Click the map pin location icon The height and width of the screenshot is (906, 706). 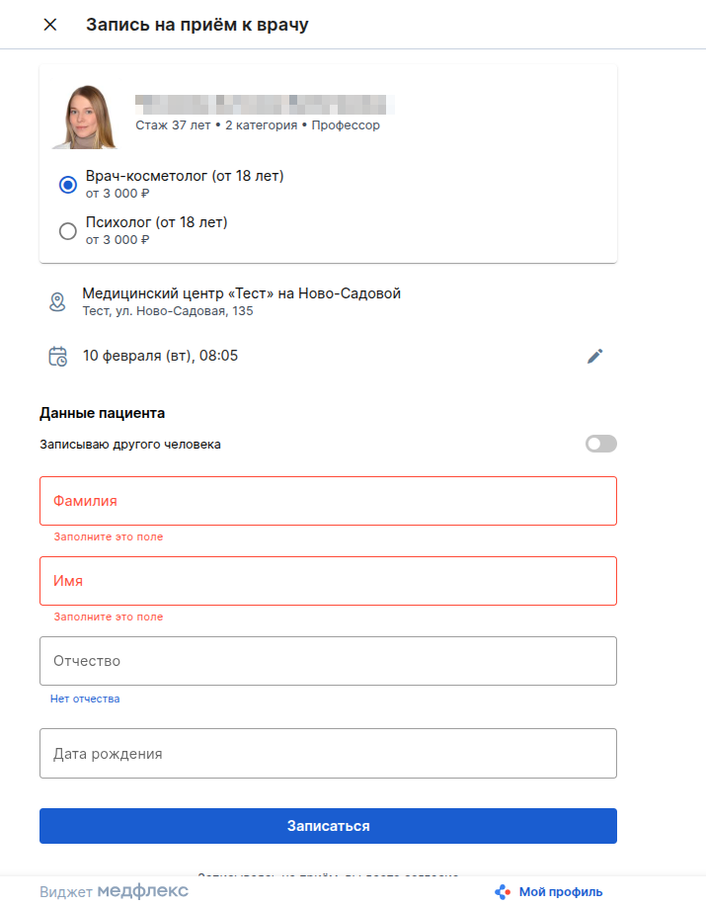(58, 301)
